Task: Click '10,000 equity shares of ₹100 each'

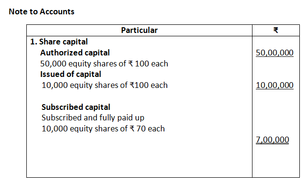Action: (x=105, y=85)
